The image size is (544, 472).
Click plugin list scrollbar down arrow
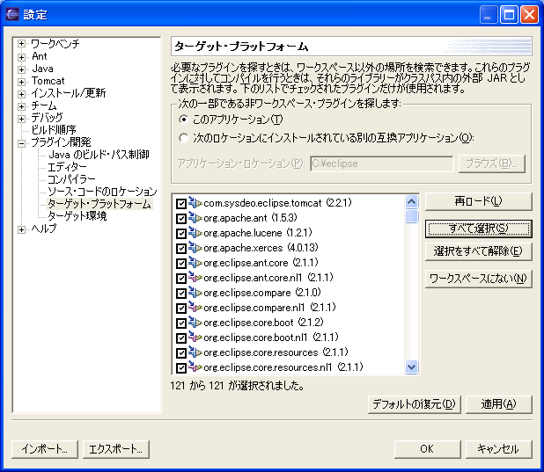click(x=411, y=367)
